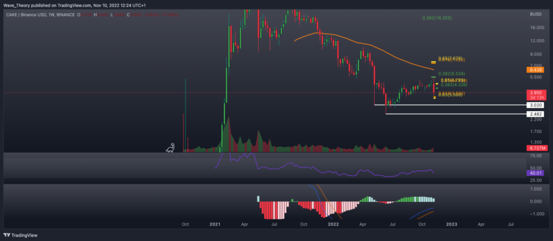This screenshot has height=241, width=553.
Task: Click the 16.000 level on price axis
Action: point(535,27)
